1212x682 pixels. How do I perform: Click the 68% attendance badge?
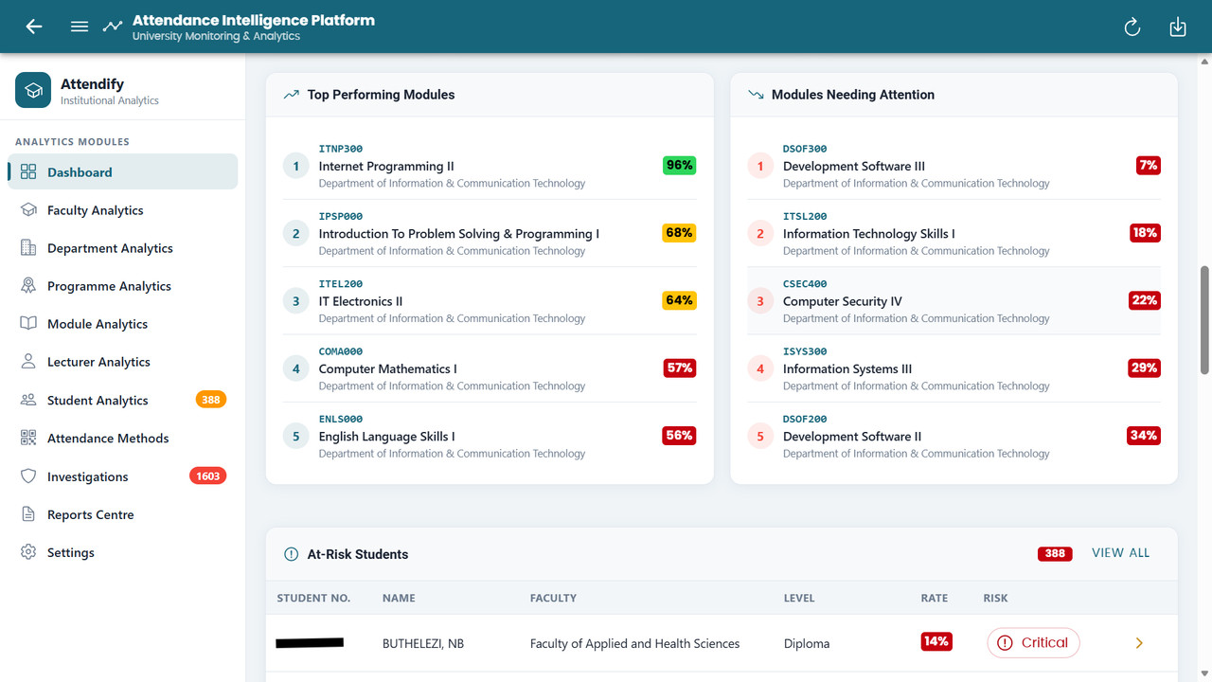[679, 232]
